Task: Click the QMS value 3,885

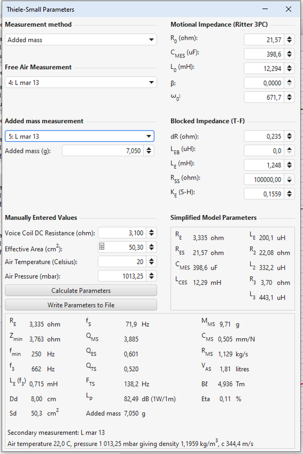Action: pos(131,339)
